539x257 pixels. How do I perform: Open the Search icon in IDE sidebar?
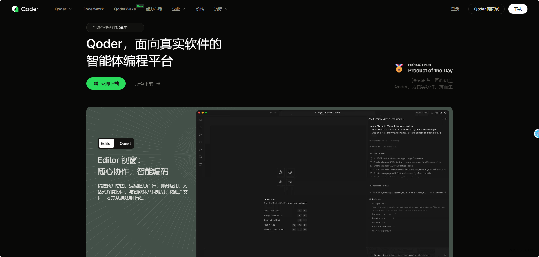pyautogui.click(x=200, y=127)
